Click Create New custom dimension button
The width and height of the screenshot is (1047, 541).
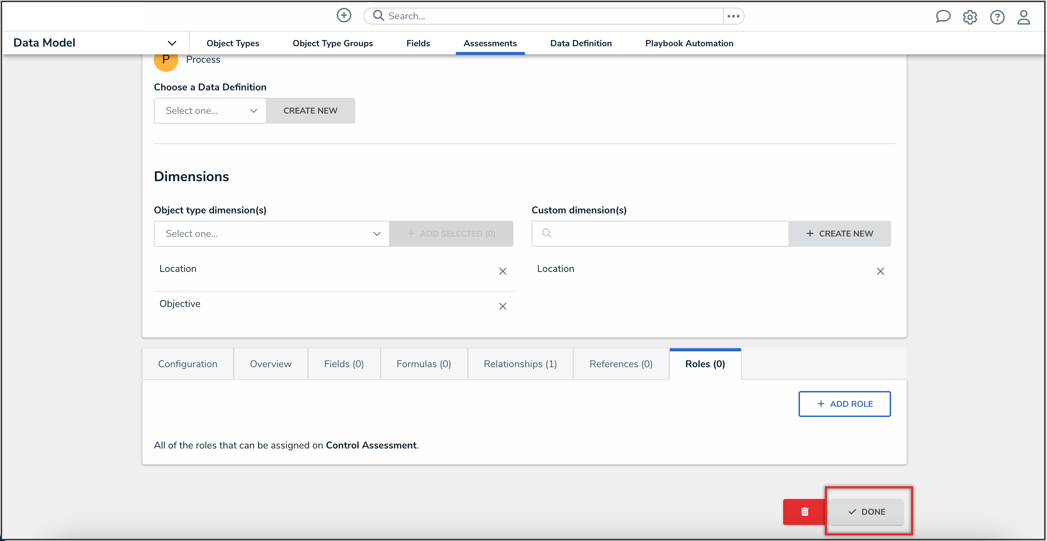(x=839, y=234)
